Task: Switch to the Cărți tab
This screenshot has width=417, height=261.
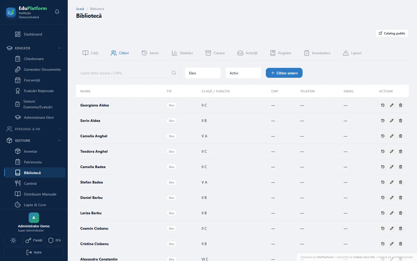Action: click(x=90, y=53)
